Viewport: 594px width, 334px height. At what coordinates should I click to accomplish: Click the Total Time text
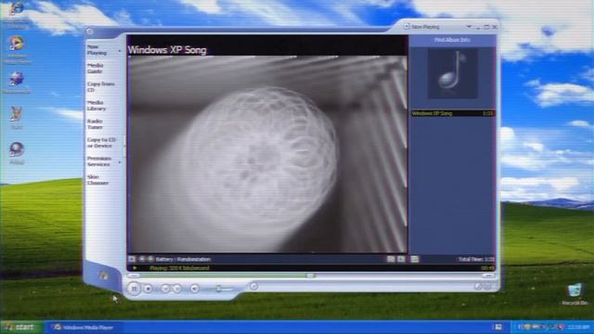tap(476, 260)
